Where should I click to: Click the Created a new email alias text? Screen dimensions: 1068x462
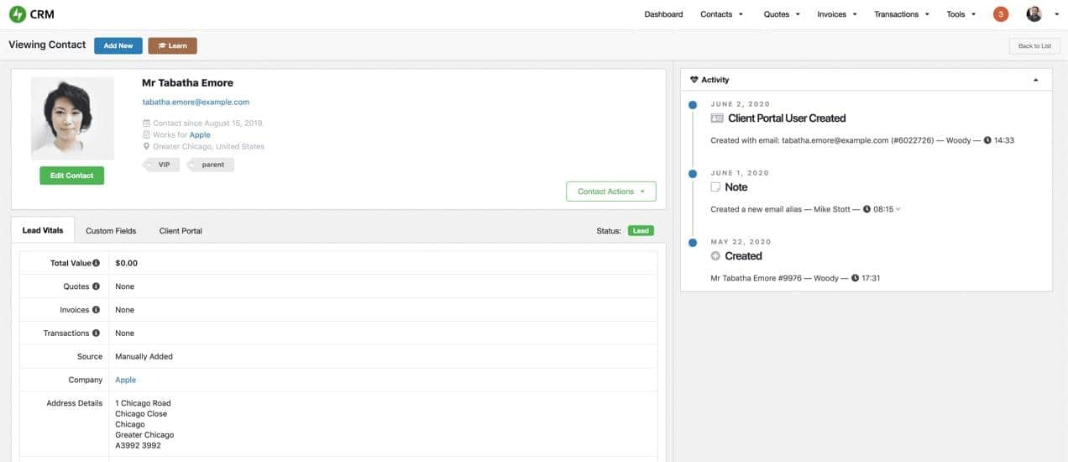click(x=756, y=209)
